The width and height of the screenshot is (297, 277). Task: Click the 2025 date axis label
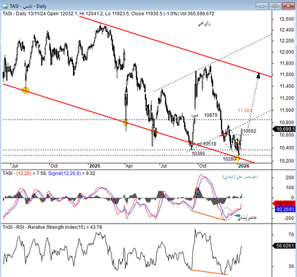click(94, 166)
